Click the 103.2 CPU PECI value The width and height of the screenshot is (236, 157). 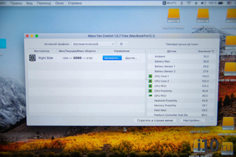[x=205, y=86]
